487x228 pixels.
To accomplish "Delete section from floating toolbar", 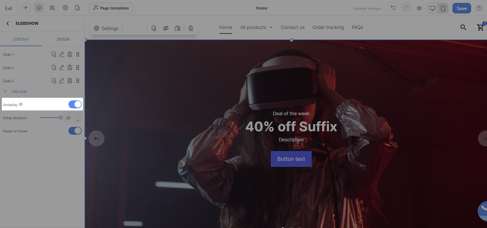I will pyautogui.click(x=191, y=28).
